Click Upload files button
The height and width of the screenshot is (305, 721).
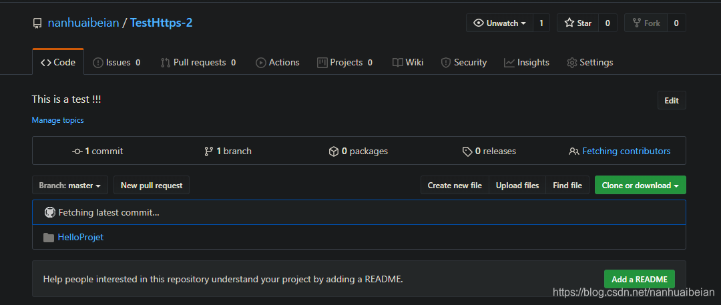tap(517, 186)
